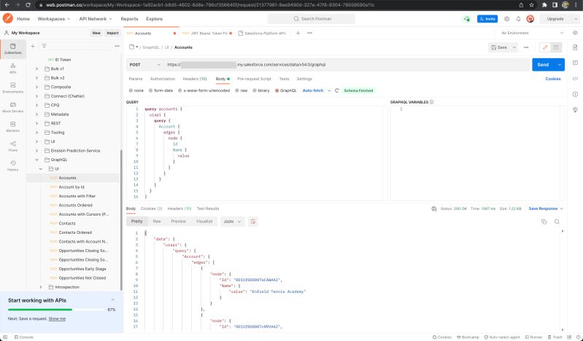The image size is (583, 341).
Task: Refresh the GraphQL schema
Action: 337,90
